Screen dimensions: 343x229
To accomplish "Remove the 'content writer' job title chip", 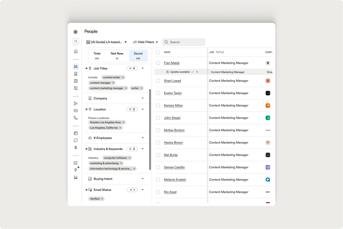I will tap(123, 77).
